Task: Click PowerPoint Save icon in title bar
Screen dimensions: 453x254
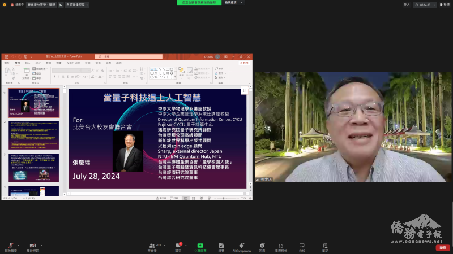Action: click(x=7, y=57)
